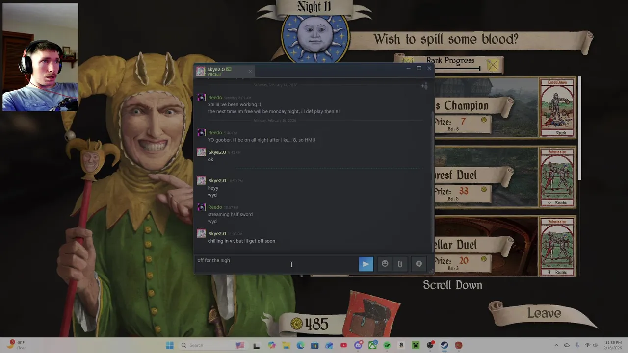Send the chat message with the arrow button

[366, 264]
